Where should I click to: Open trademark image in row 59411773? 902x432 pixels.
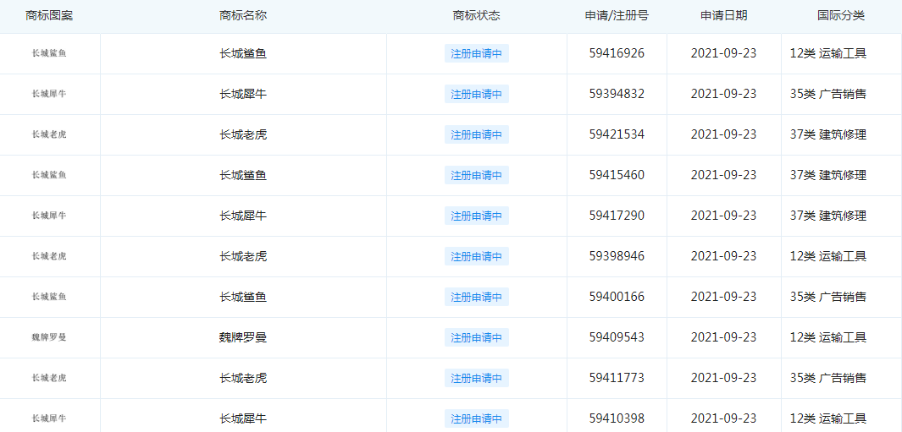click(x=49, y=378)
